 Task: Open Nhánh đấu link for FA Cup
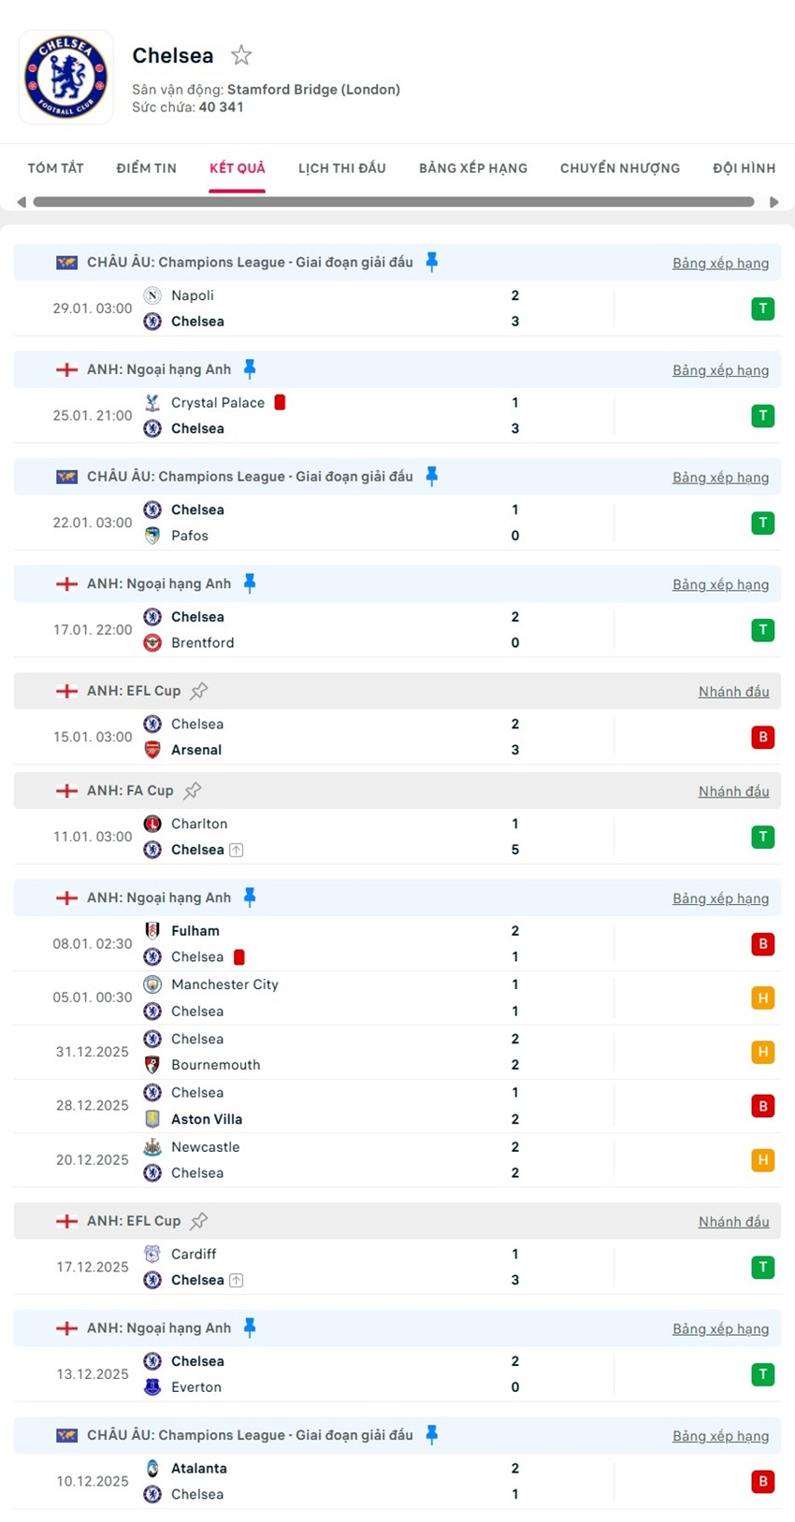[733, 792]
